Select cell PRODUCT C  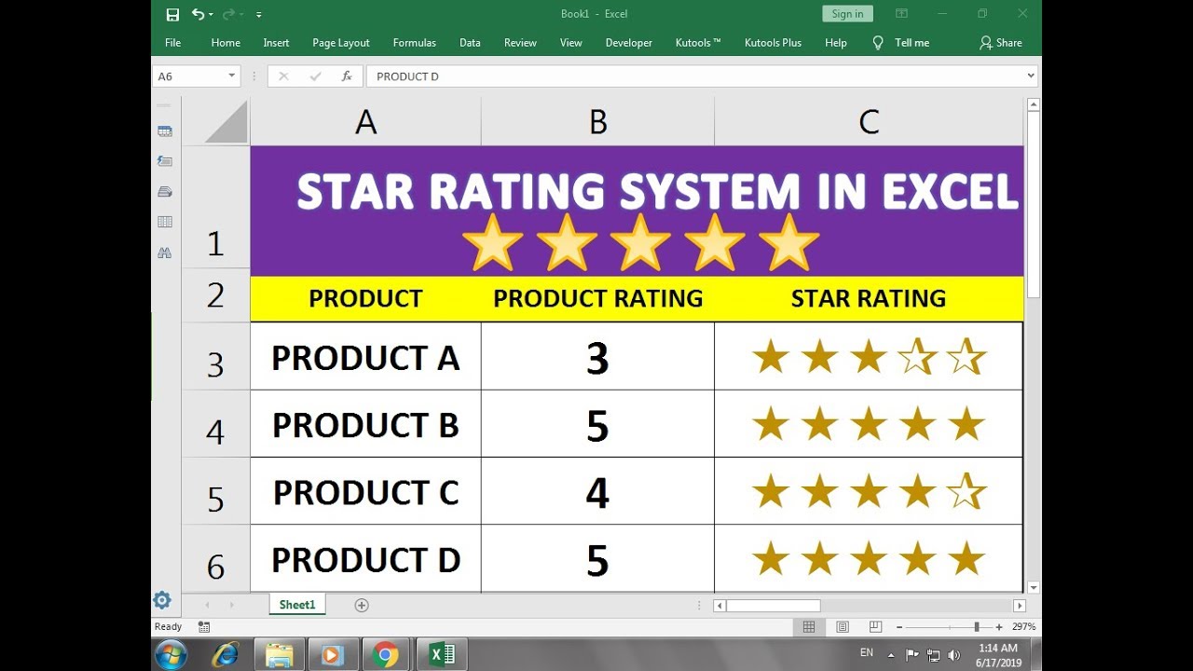point(365,491)
